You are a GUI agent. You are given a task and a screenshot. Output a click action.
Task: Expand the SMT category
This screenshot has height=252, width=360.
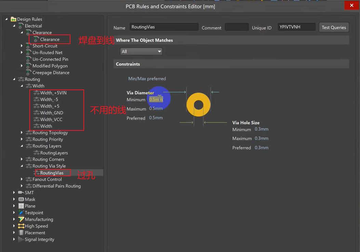14,192
